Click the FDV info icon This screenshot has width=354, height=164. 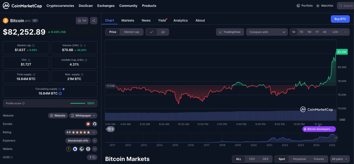coord(29,60)
